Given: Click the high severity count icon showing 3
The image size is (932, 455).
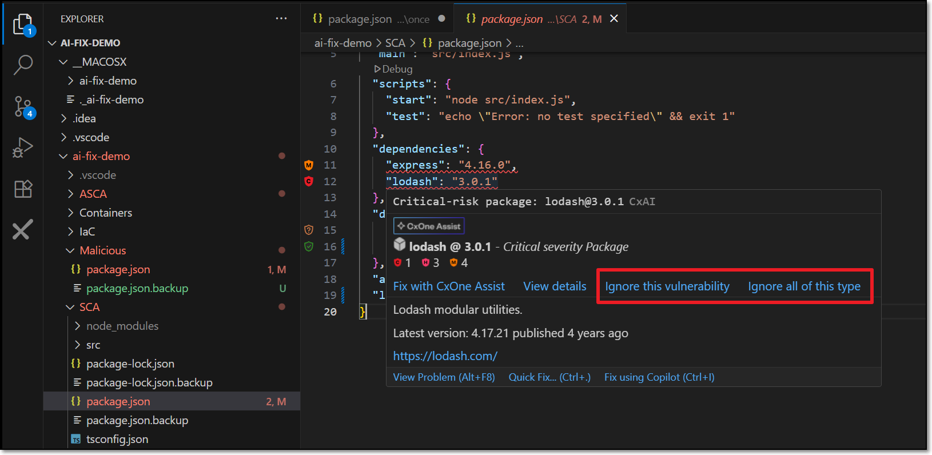Looking at the screenshot, I should tap(425, 262).
